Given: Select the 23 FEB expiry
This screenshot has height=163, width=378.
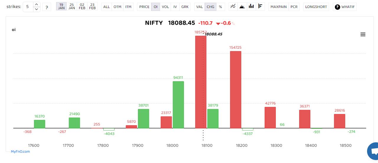Looking at the screenshot, I should click(x=92, y=6).
